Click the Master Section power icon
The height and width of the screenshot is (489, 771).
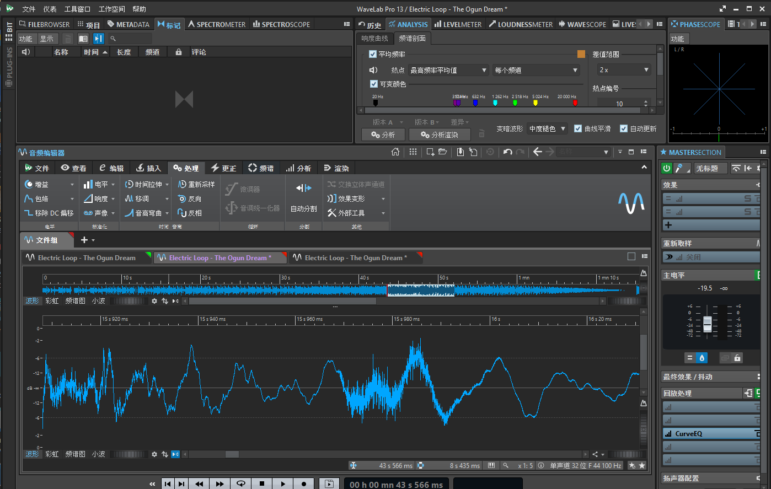pos(667,168)
